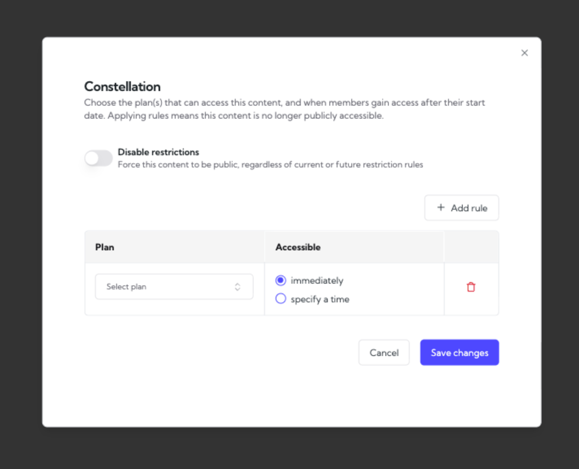Screen dimensions: 579x469
Task: Click Cancel to discard changes
Action: click(x=384, y=352)
